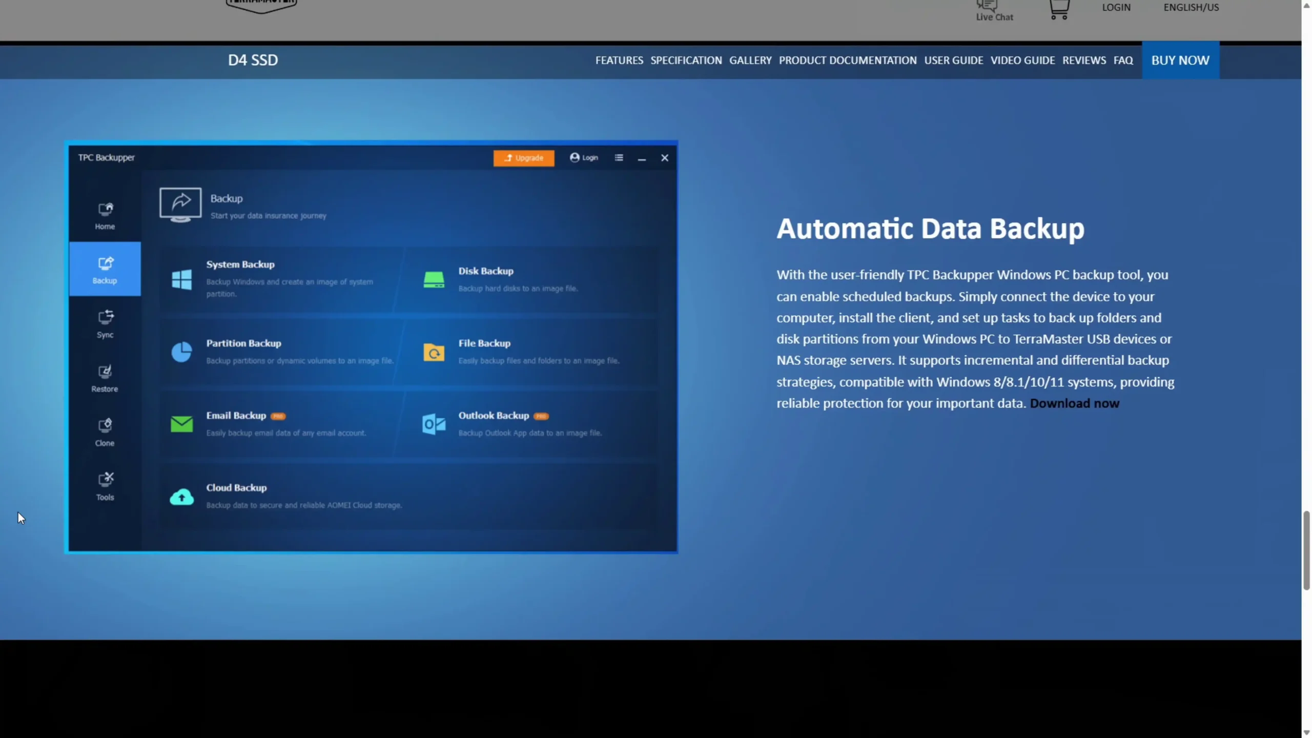
Task: Open the GALLERY section
Action: pos(750,60)
